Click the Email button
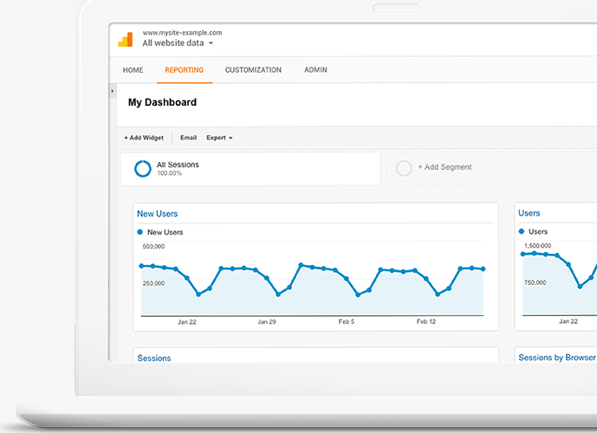The width and height of the screenshot is (597, 433). pyautogui.click(x=189, y=138)
